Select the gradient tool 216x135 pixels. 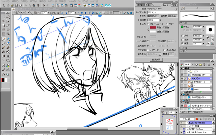[x=4, y=56]
